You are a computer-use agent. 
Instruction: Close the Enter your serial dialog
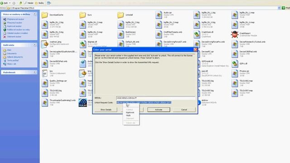click(195, 49)
